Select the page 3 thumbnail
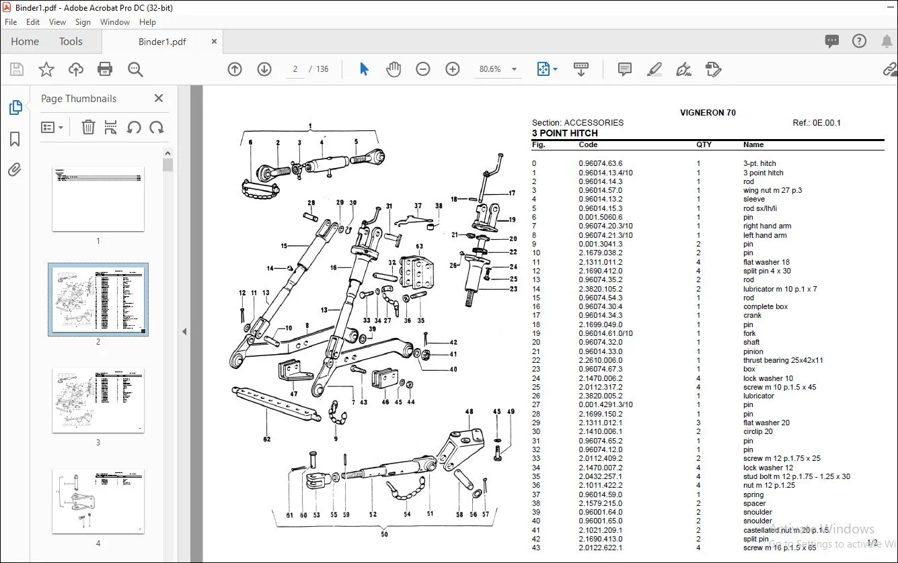 point(98,400)
